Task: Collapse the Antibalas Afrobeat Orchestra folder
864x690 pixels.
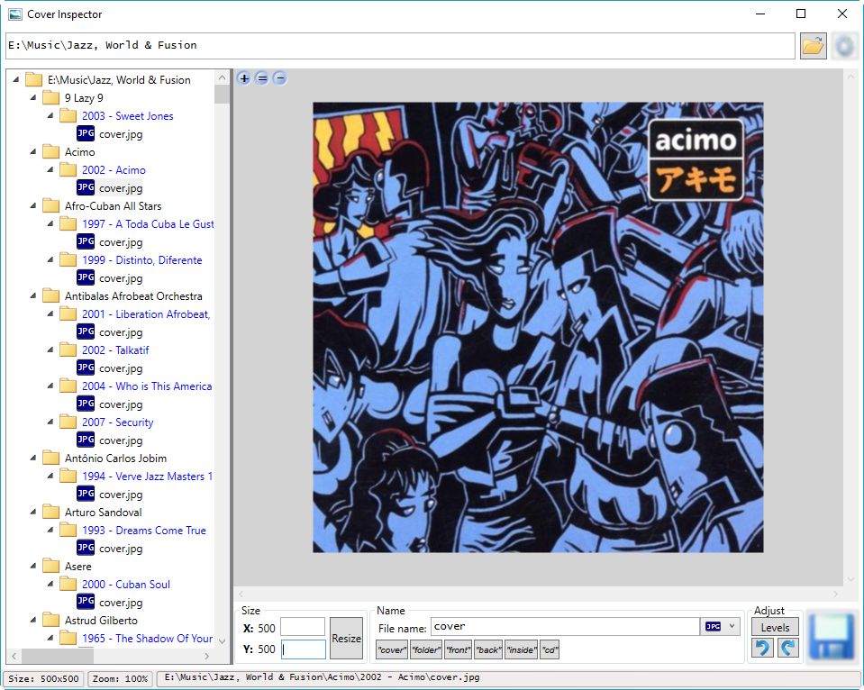Action: [x=33, y=296]
